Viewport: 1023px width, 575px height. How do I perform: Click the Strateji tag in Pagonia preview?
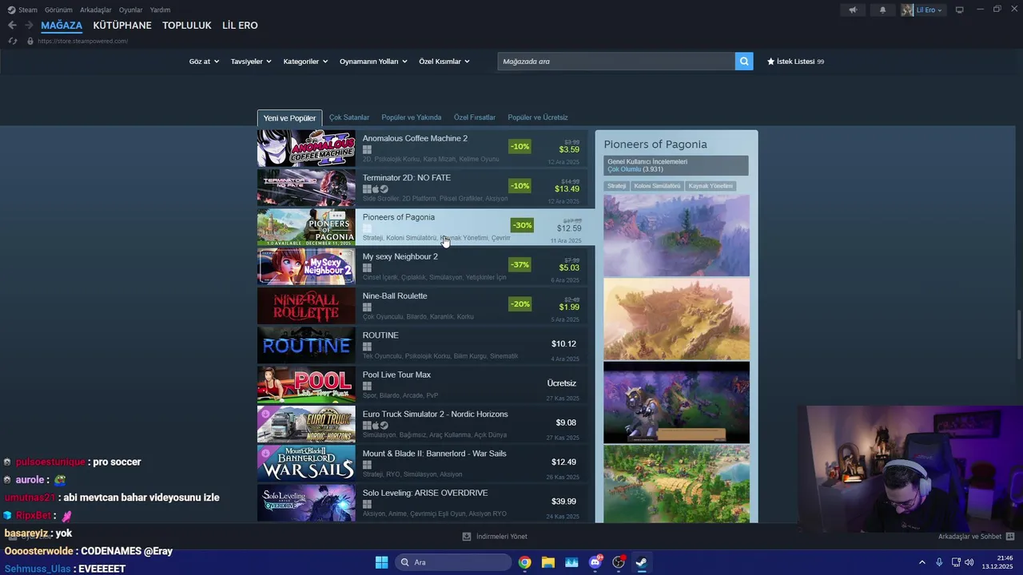[x=616, y=186]
